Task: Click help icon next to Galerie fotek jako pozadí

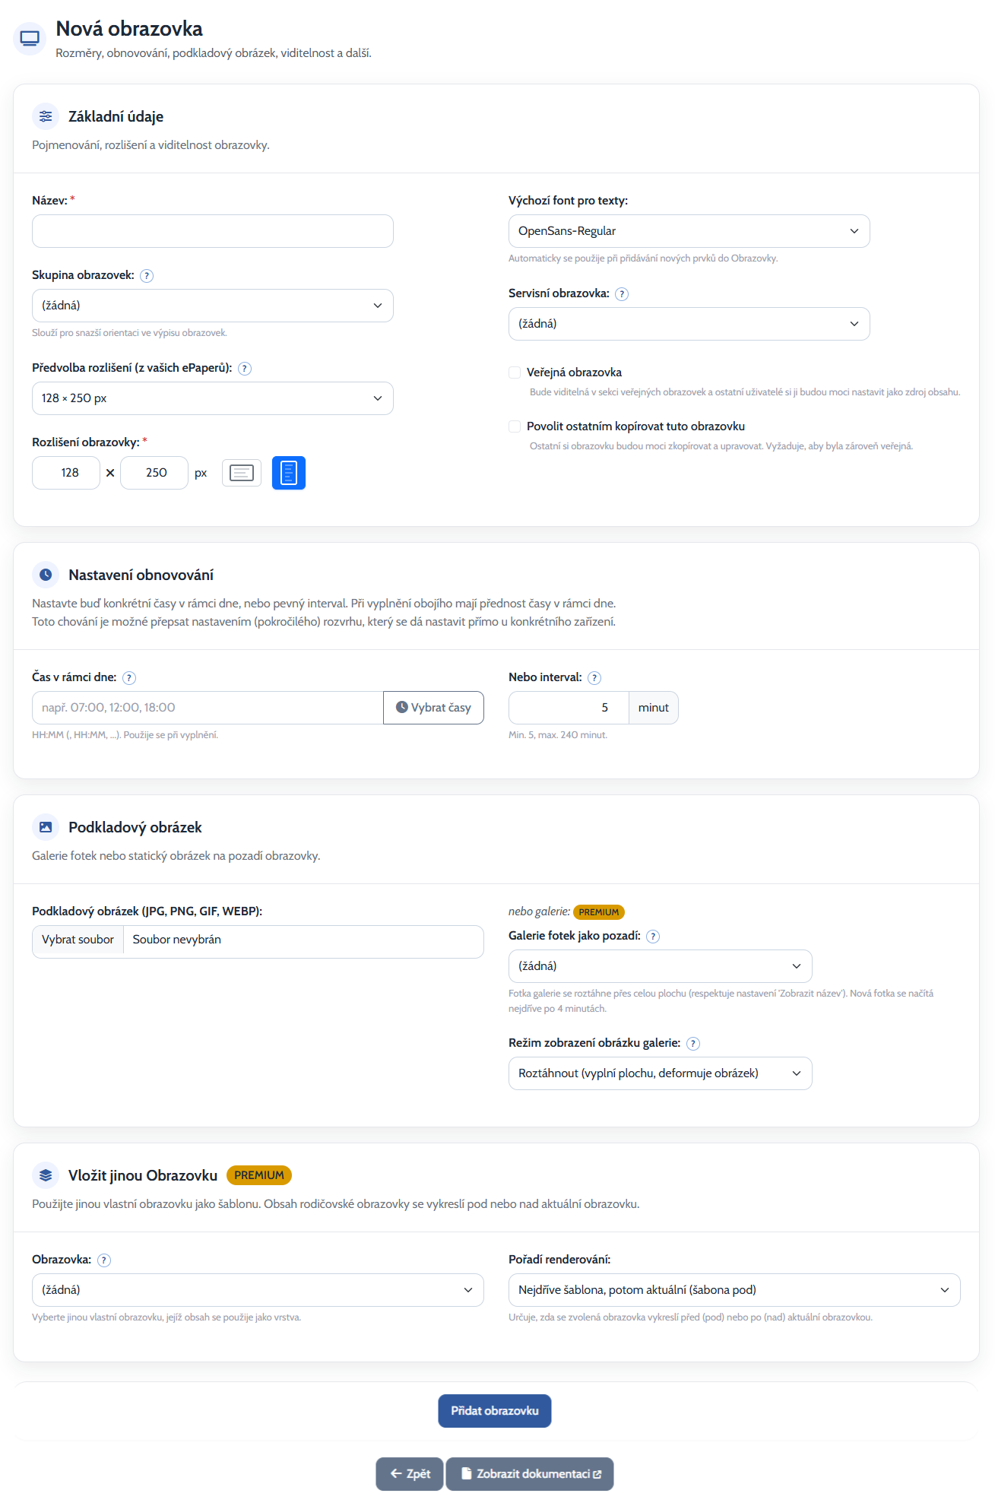Action: [x=653, y=937]
